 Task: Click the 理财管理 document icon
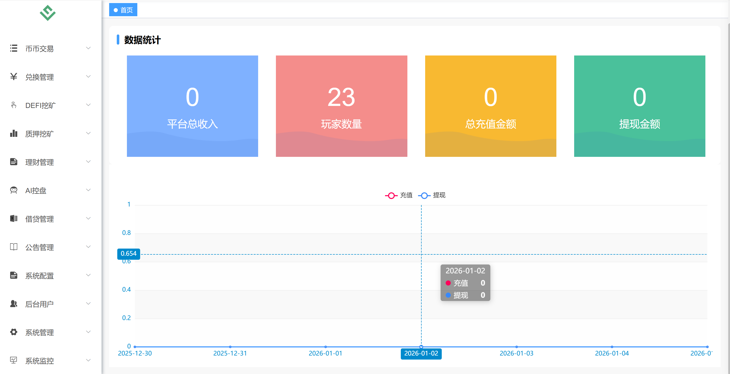click(13, 162)
